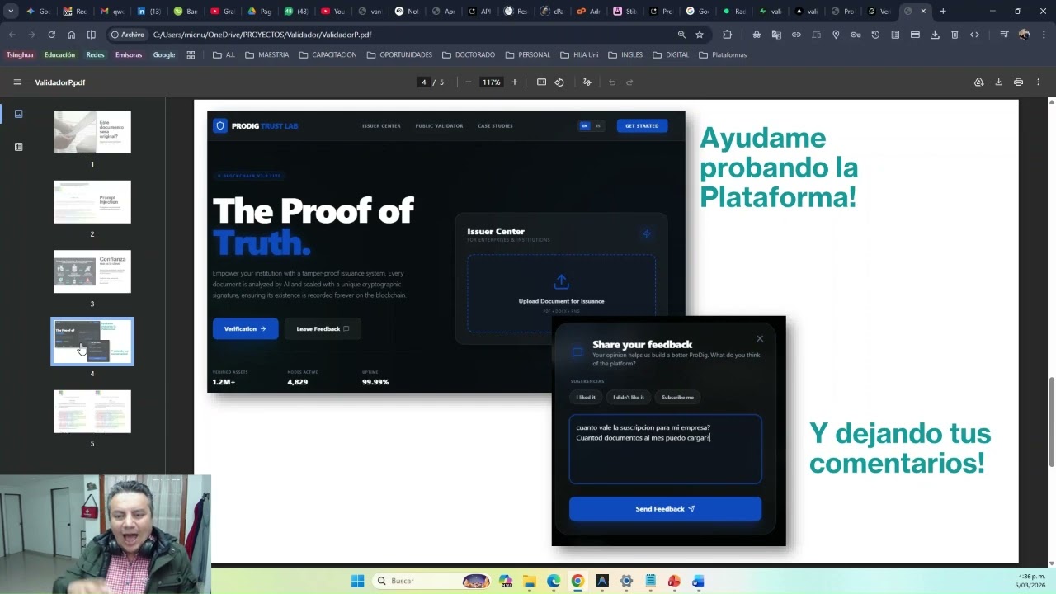The image size is (1056, 594).
Task: Choose the 'Subscribe me' suggestion
Action: point(677,398)
